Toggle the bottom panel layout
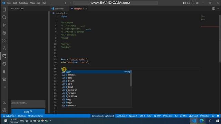Viewport: 221px width, 124px height. pos(189,3)
